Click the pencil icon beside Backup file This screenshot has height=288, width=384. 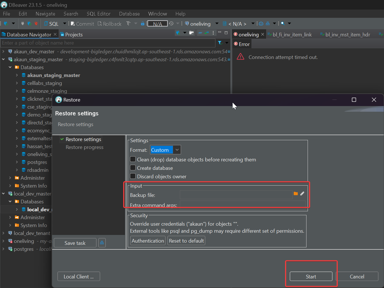(302, 194)
